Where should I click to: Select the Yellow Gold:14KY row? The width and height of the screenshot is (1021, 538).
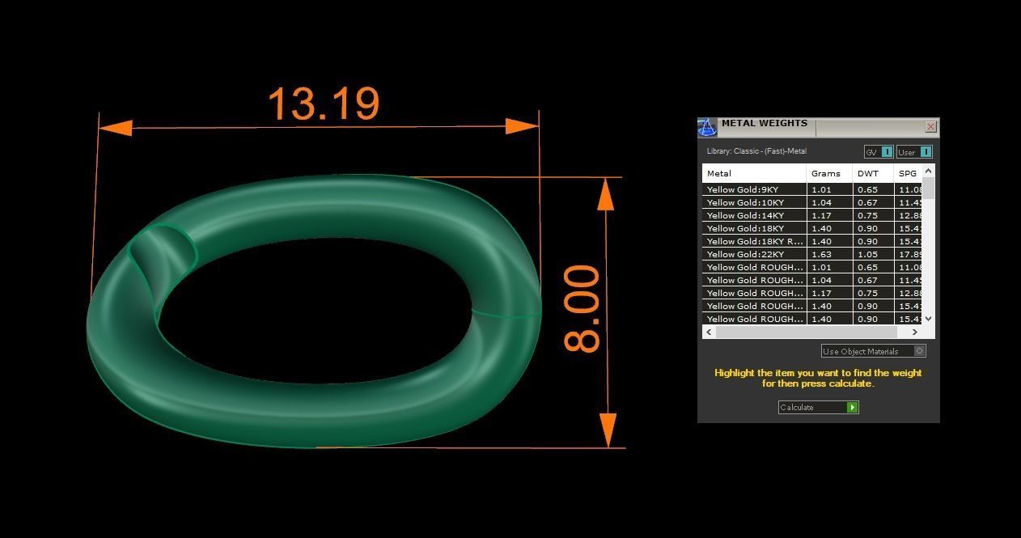pyautogui.click(x=811, y=215)
